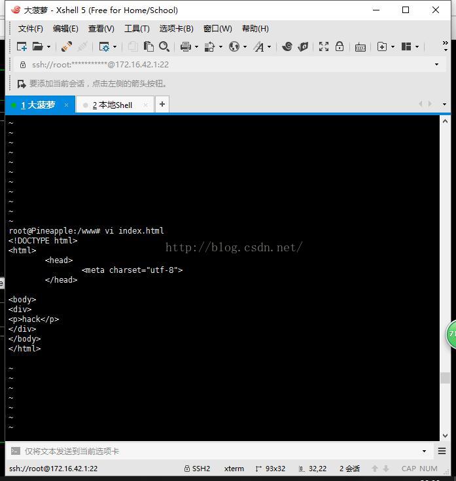Click the xterm status bar text

[x=234, y=469]
